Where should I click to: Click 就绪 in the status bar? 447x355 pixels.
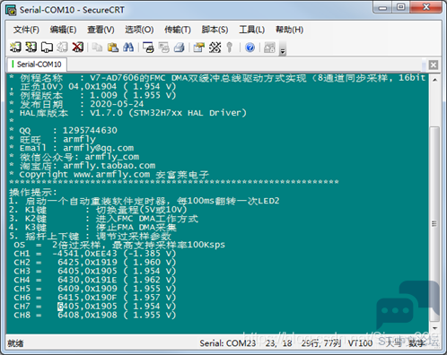(15, 343)
